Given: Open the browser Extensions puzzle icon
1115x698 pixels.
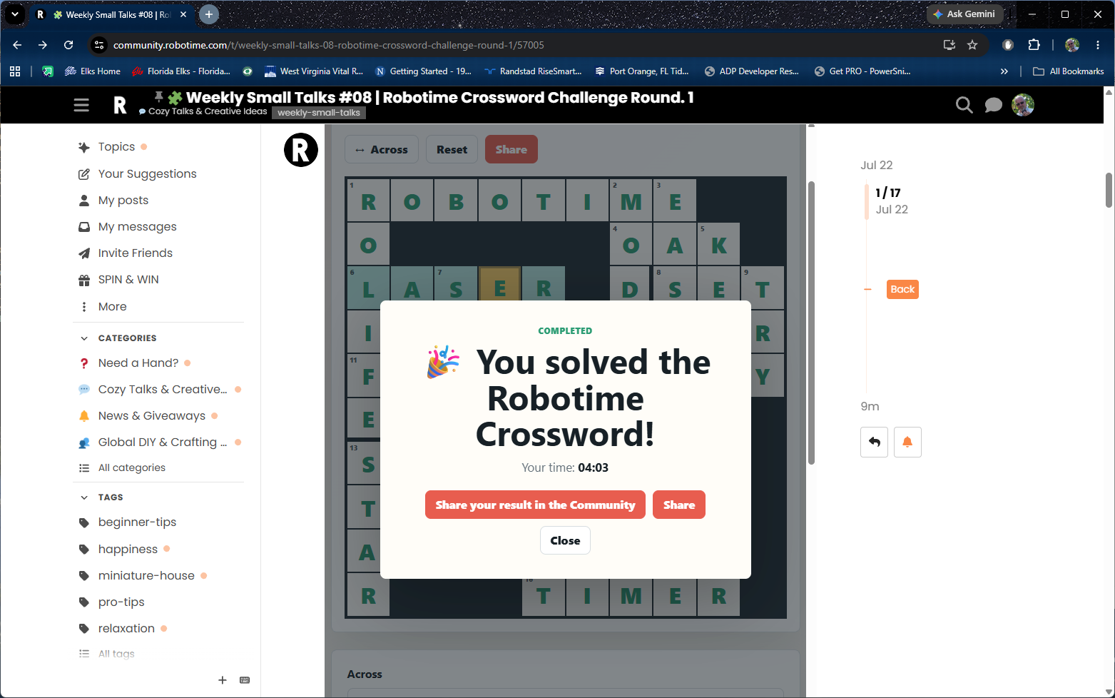Looking at the screenshot, I should coord(1034,45).
